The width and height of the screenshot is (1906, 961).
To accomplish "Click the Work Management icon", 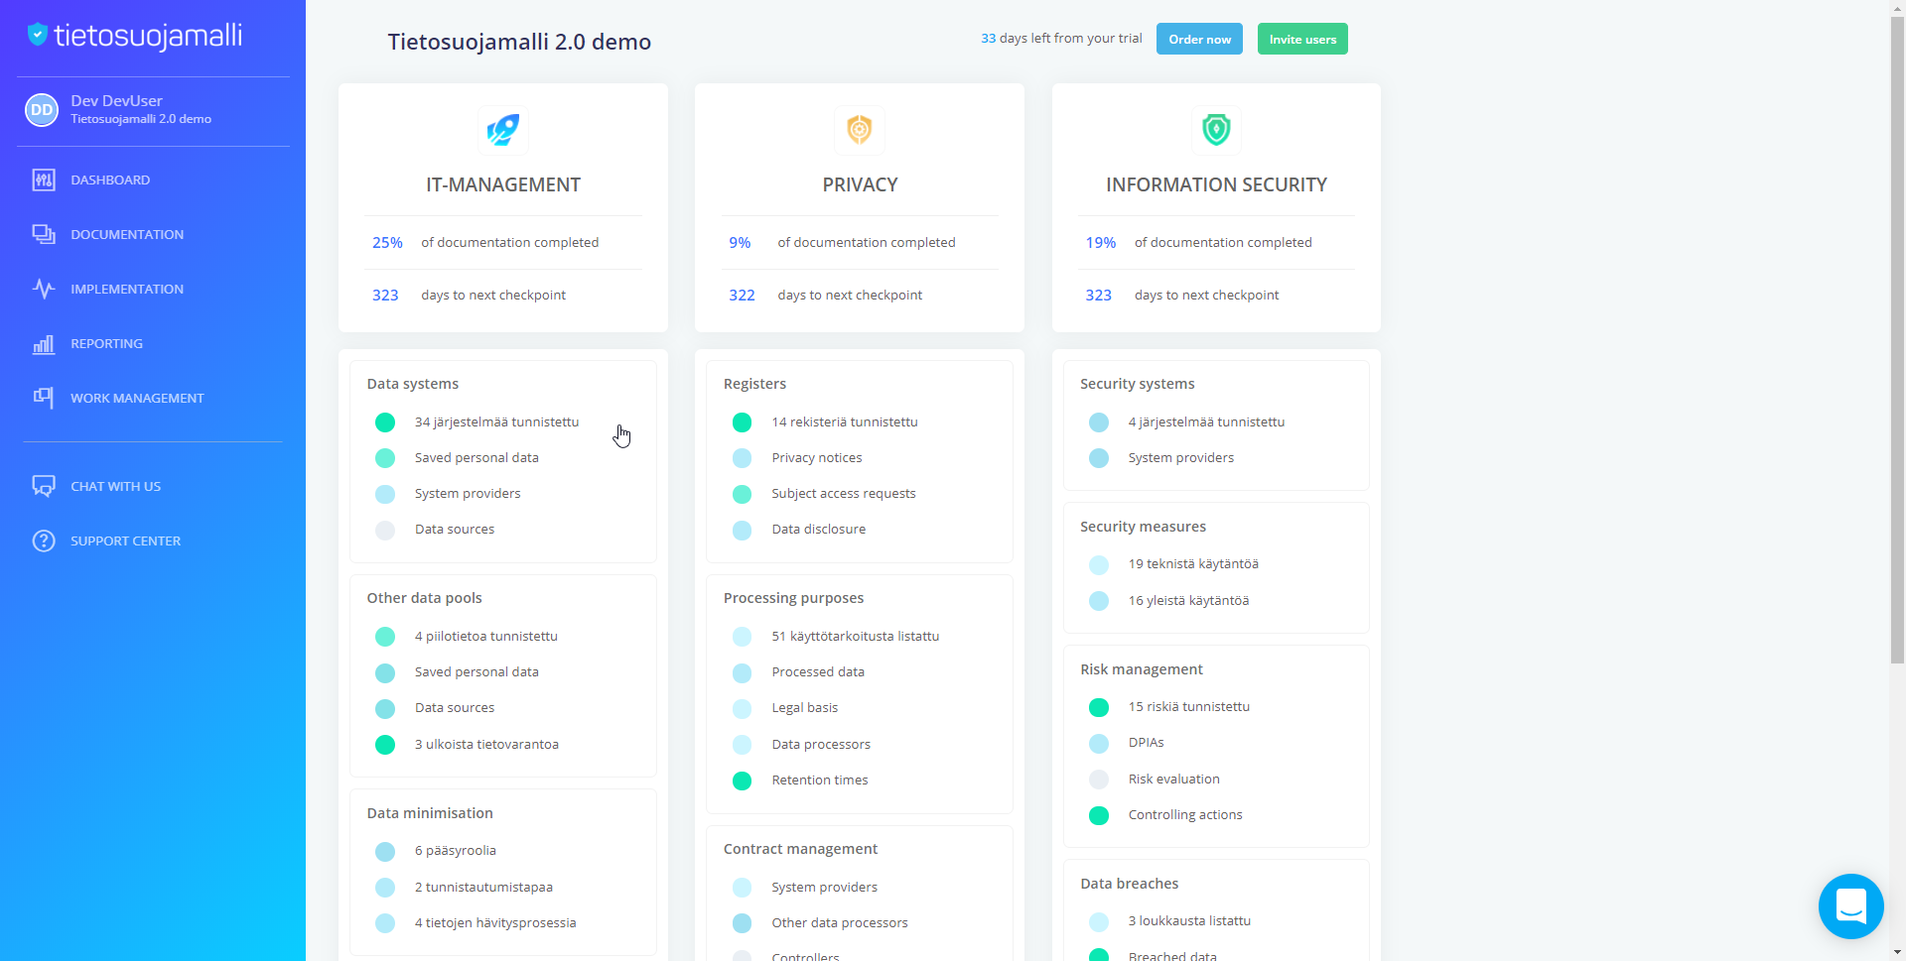I will 44,398.
